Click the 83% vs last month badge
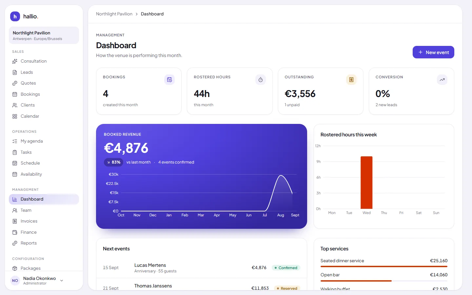The image size is (472, 295). [113, 162]
